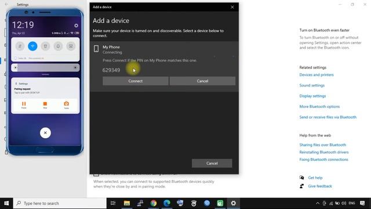Click the battery tray icon
Screen dimensions: 371x209
[x=337, y=203]
